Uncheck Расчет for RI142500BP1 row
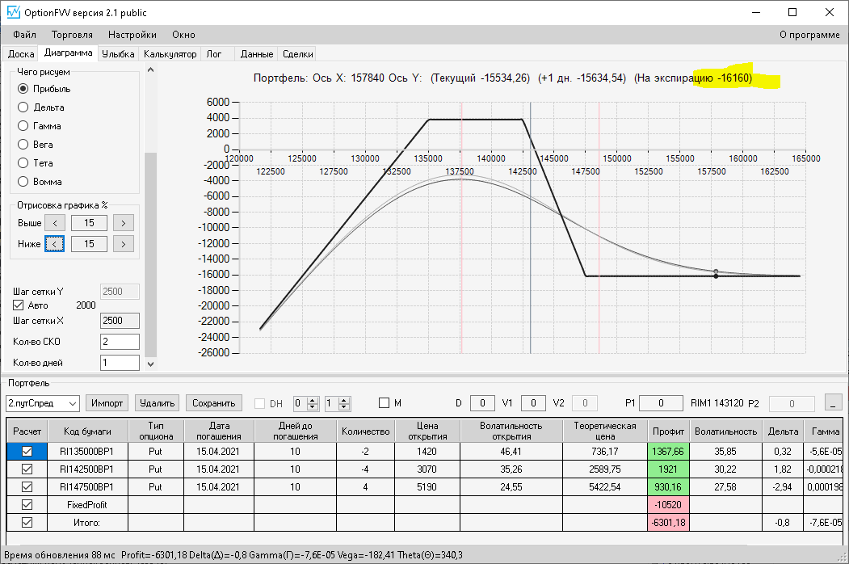The height and width of the screenshot is (564, 849). [27, 469]
